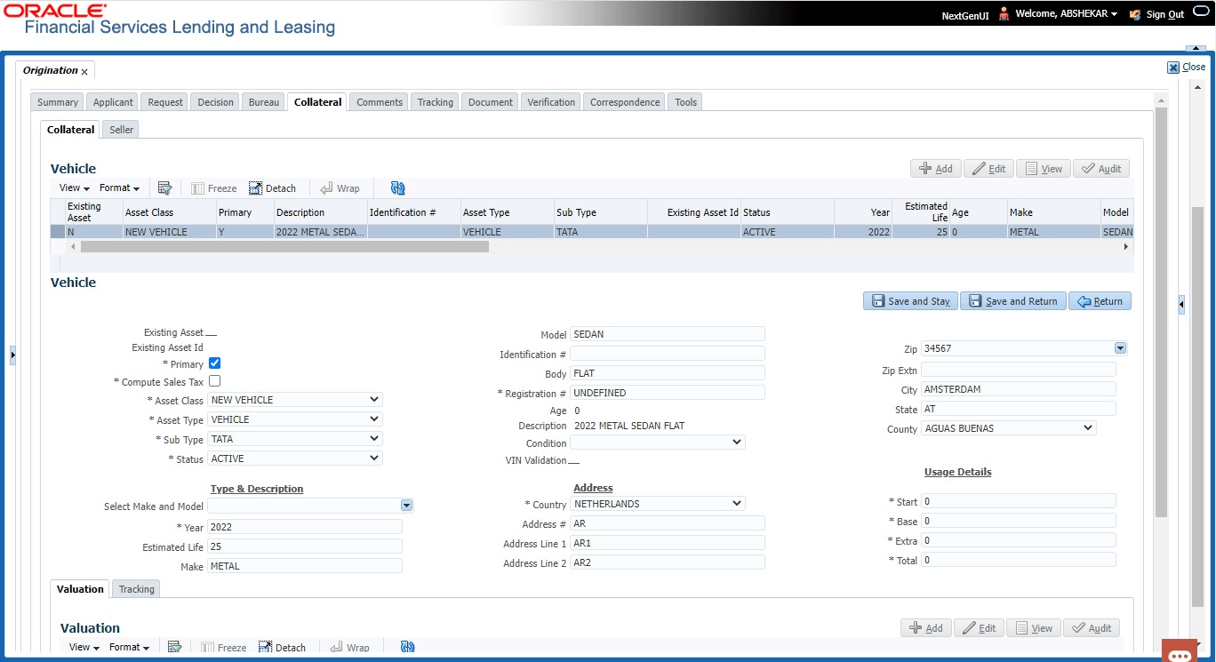View the selected Vehicle record
This screenshot has height=662, width=1216.
pos(1043,169)
